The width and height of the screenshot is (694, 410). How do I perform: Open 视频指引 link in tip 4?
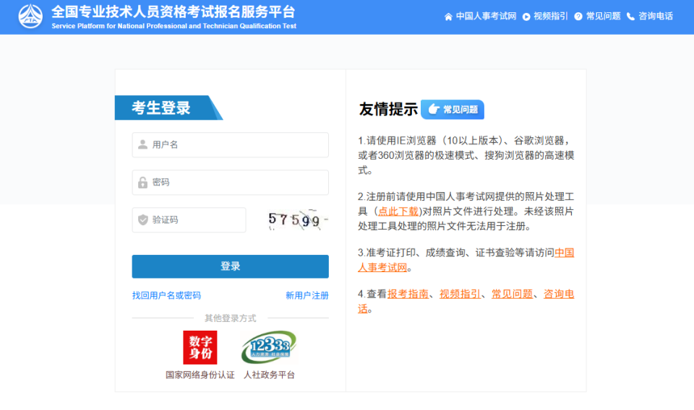point(460,294)
